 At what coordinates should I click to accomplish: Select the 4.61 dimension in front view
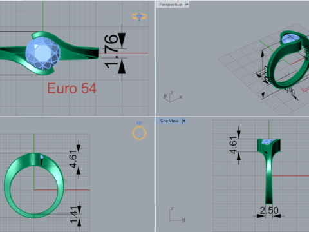coord(73,159)
